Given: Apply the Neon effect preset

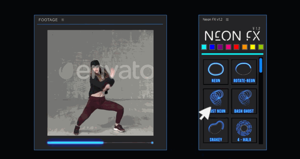Looking at the screenshot, I should (216, 72).
